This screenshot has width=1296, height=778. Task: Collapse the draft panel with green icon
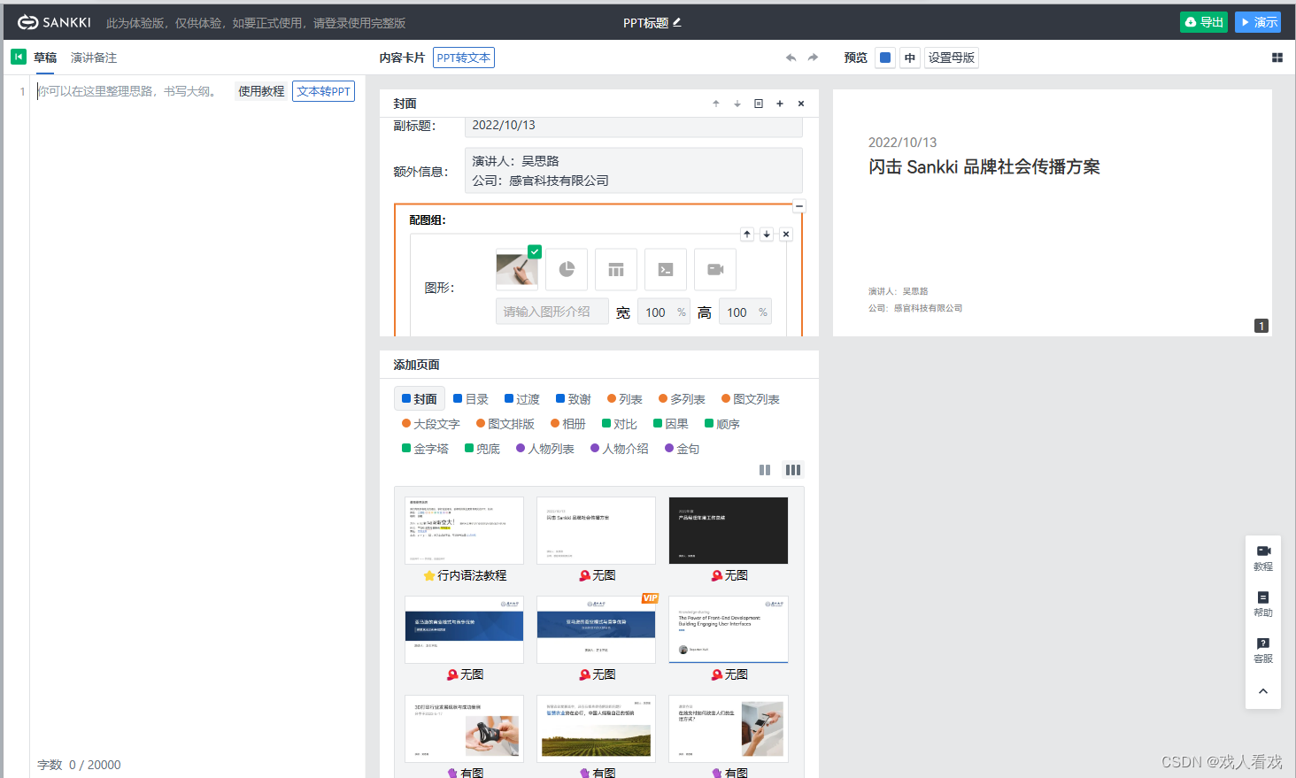point(19,57)
